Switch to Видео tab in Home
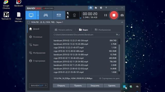 pyautogui.click(x=84, y=30)
